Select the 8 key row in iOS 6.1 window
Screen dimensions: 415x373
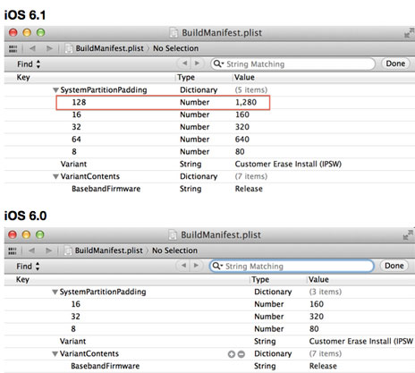(209, 152)
